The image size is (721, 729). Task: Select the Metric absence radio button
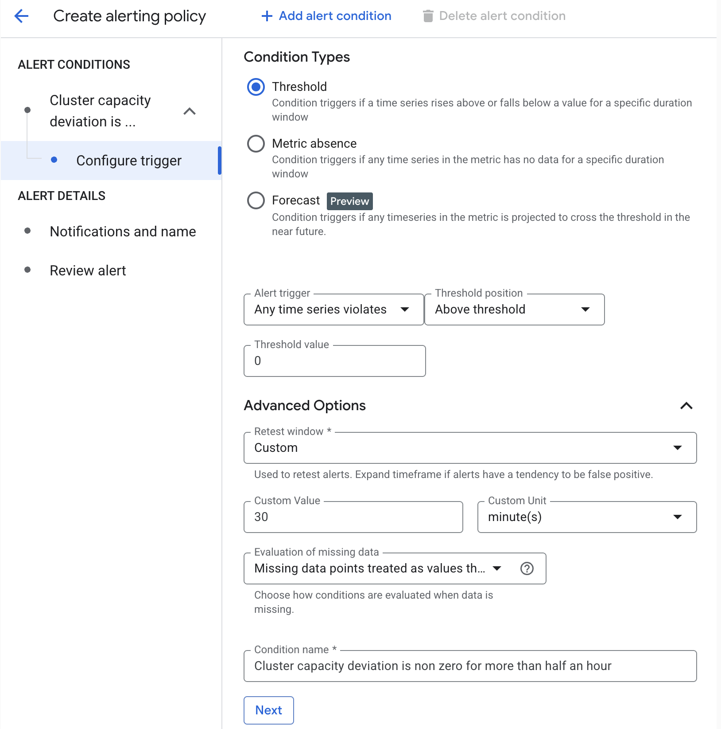(x=256, y=144)
